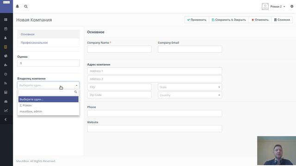This screenshot has height=166, width=296.
Task: Click the Phone field
Action: [x=154, y=113]
